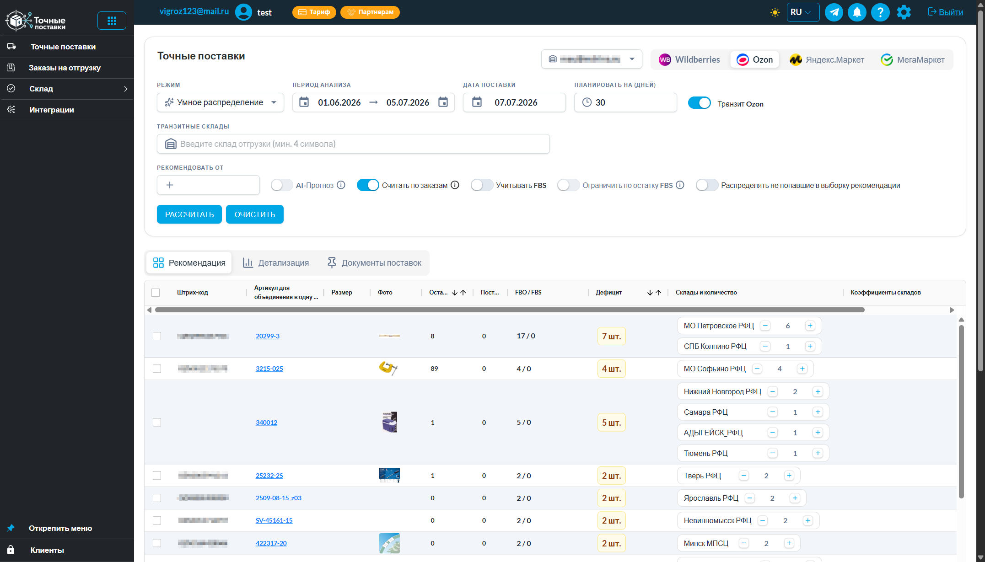The image size is (985, 562).
Task: Decrease quantity for МО Софьино РФЦ
Action: [757, 369]
